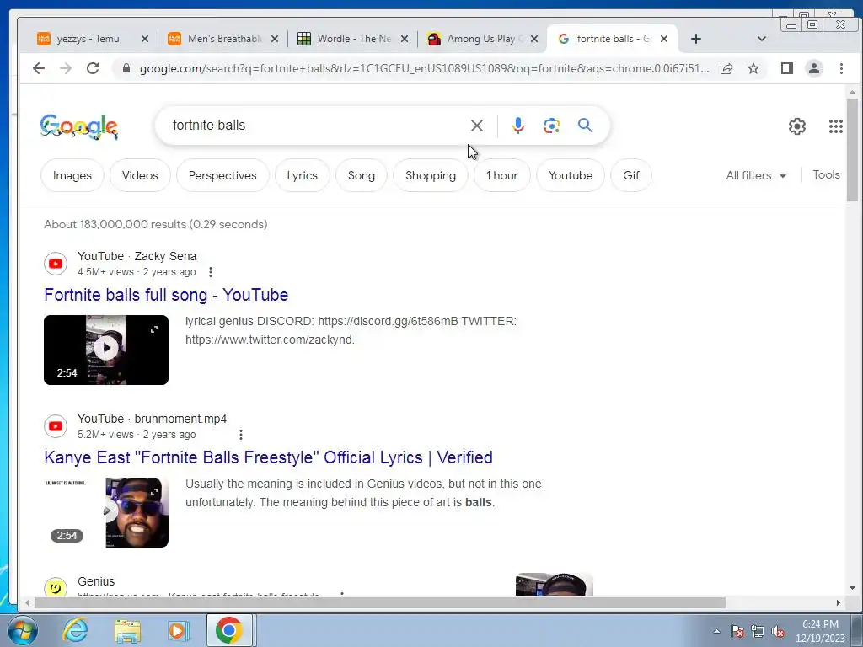The width and height of the screenshot is (863, 647).
Task: Click Chrome icon in taskbar
Action: click(x=229, y=630)
